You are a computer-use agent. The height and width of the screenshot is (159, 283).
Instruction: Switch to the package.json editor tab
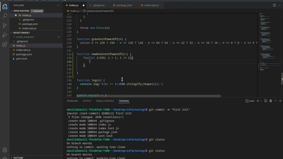point(124,5)
